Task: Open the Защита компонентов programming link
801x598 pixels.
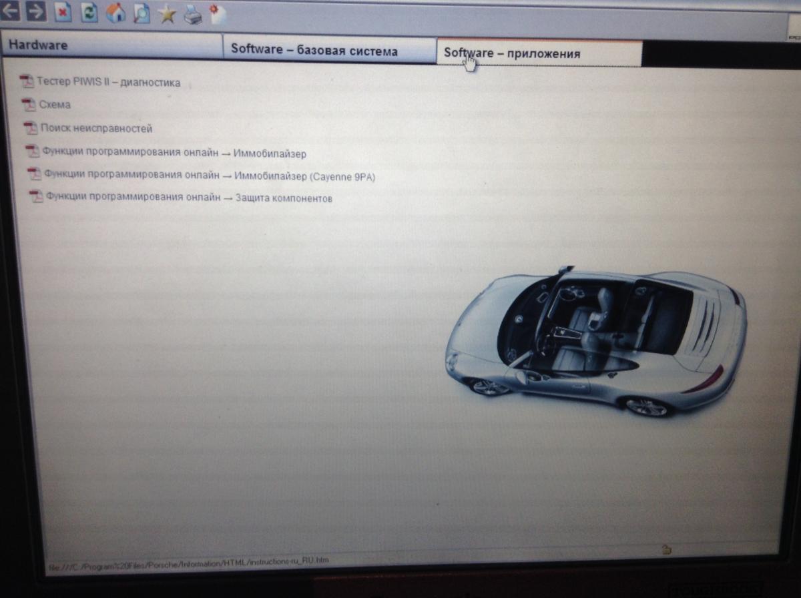Action: [x=189, y=198]
